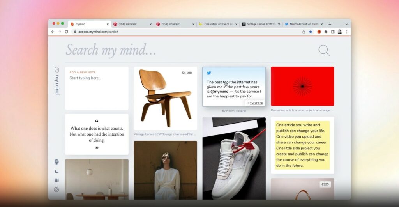Click the $4,100 price tag
Image resolution: width=399 pixels, height=207 pixels.
[x=187, y=73]
